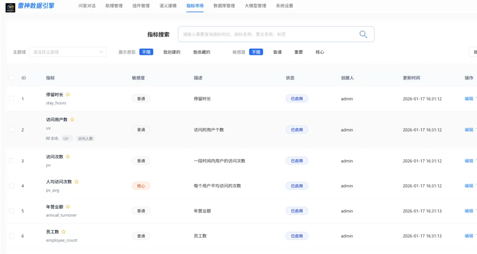Click the 敏感度 column header
This screenshot has width=477, height=254.
tap(138, 78)
